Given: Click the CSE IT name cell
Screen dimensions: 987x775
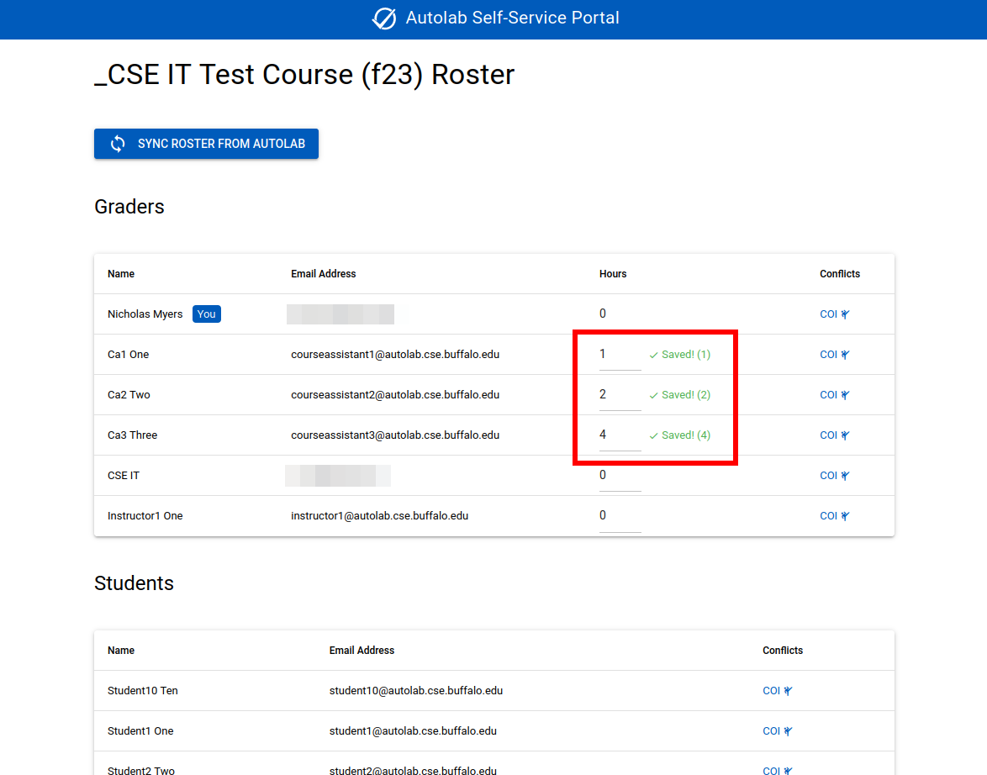Looking at the screenshot, I should click(x=124, y=475).
